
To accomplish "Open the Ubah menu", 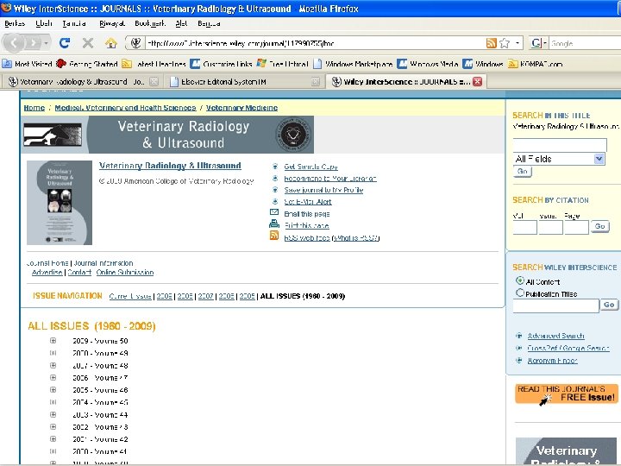I will coord(44,23).
